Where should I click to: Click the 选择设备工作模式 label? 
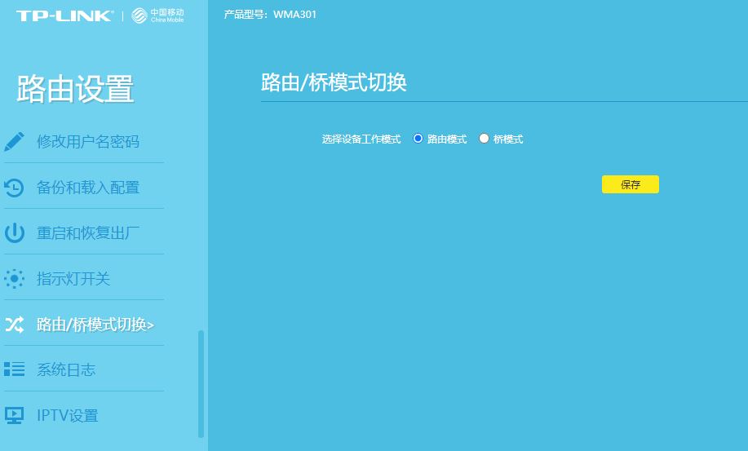(x=361, y=139)
